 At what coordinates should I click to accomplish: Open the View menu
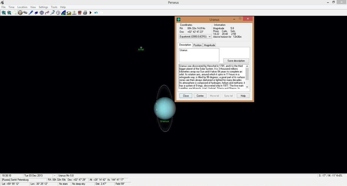[x=33, y=7]
